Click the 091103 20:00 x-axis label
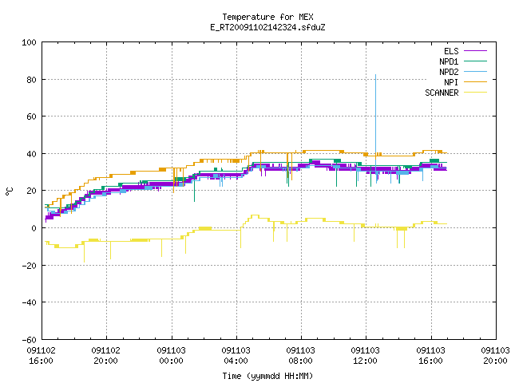511x383 pixels. coord(495,356)
